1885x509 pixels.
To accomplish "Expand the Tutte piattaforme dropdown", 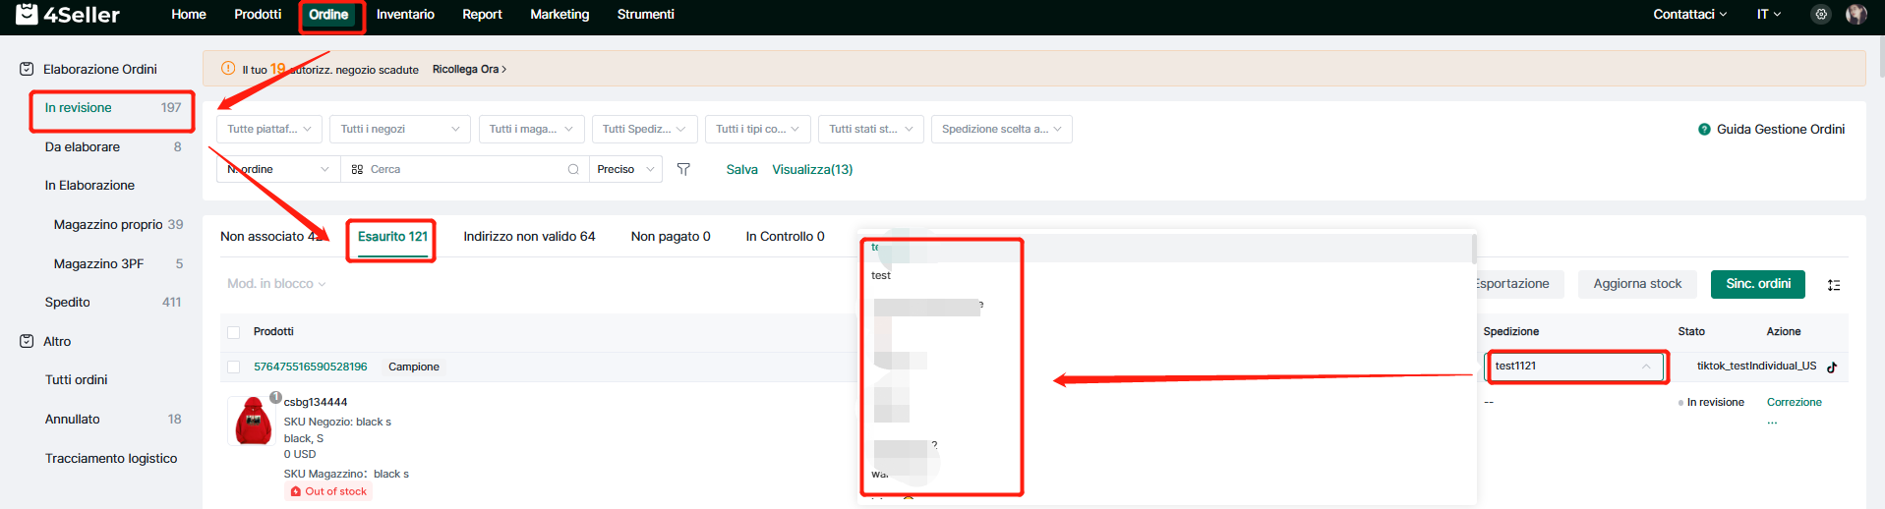I will click(268, 130).
